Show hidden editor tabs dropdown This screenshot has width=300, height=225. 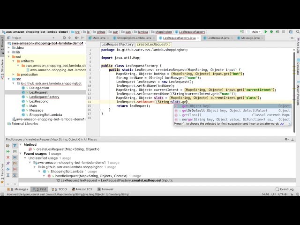292,38
